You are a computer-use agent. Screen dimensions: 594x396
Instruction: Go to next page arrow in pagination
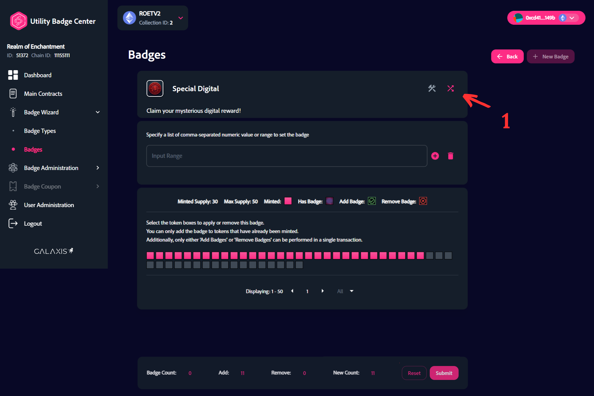click(x=322, y=291)
